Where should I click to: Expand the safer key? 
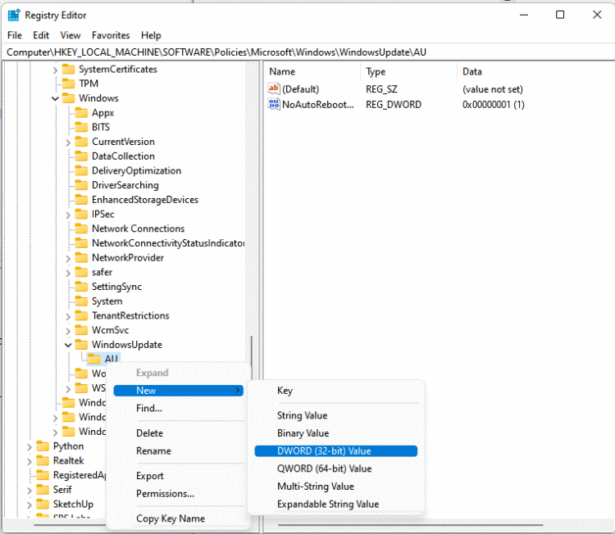point(68,273)
